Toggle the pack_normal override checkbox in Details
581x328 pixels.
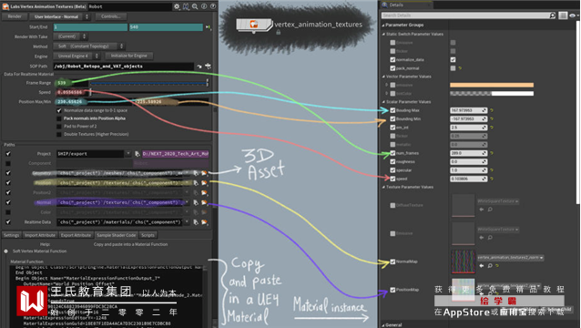tap(392, 68)
